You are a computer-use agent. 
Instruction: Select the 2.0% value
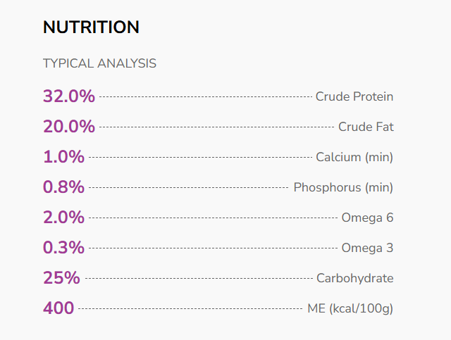63,218
